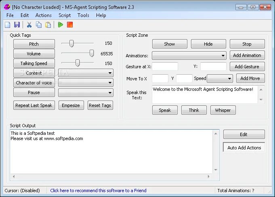This screenshot has height=197, width=275.
Task: Open the Tools menu
Action: (x=83, y=15)
